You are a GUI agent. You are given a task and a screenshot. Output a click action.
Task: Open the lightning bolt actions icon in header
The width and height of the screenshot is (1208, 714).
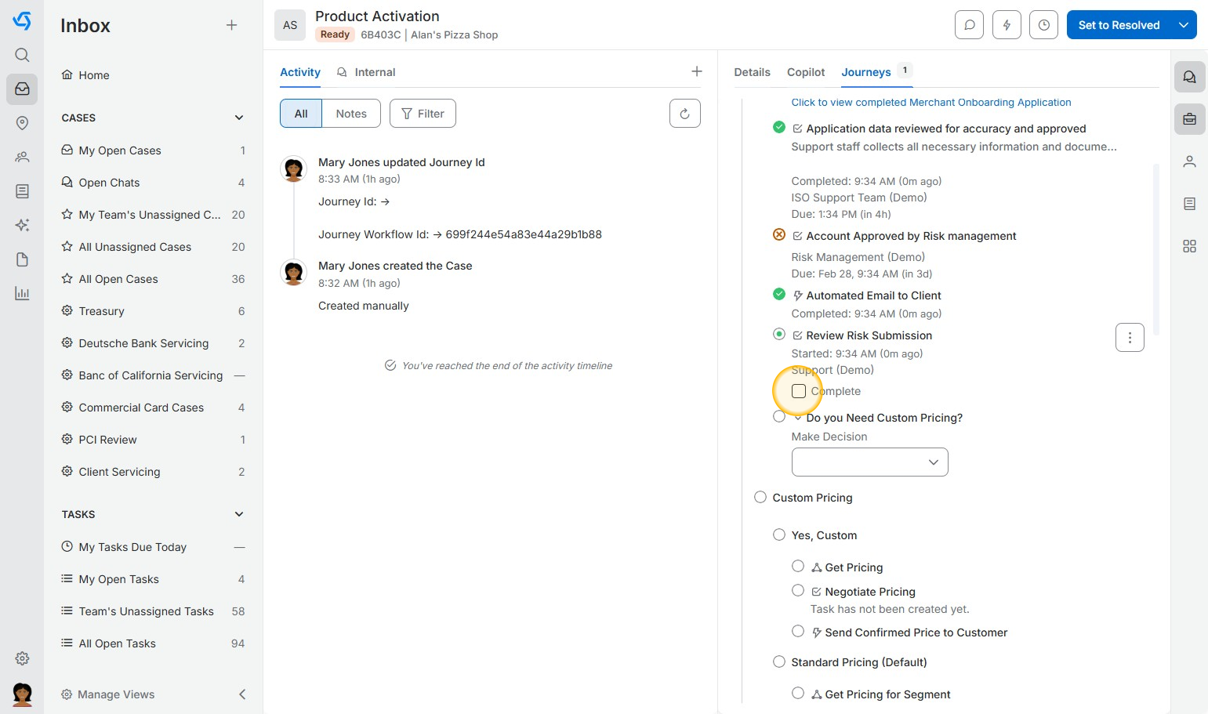point(1007,25)
